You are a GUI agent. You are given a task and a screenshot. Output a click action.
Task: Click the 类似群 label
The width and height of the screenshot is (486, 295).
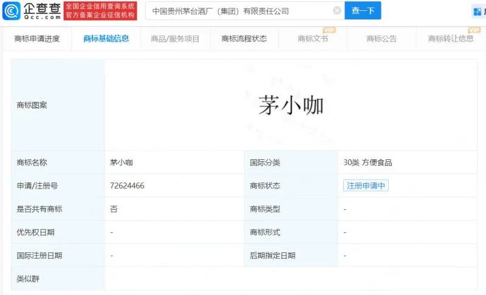pos(28,279)
